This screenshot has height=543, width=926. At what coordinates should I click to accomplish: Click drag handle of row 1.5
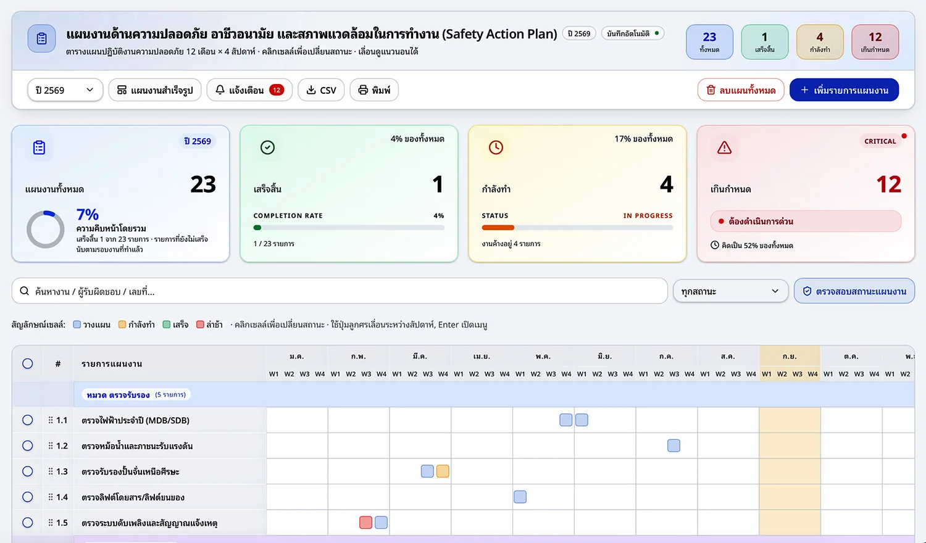click(x=51, y=523)
